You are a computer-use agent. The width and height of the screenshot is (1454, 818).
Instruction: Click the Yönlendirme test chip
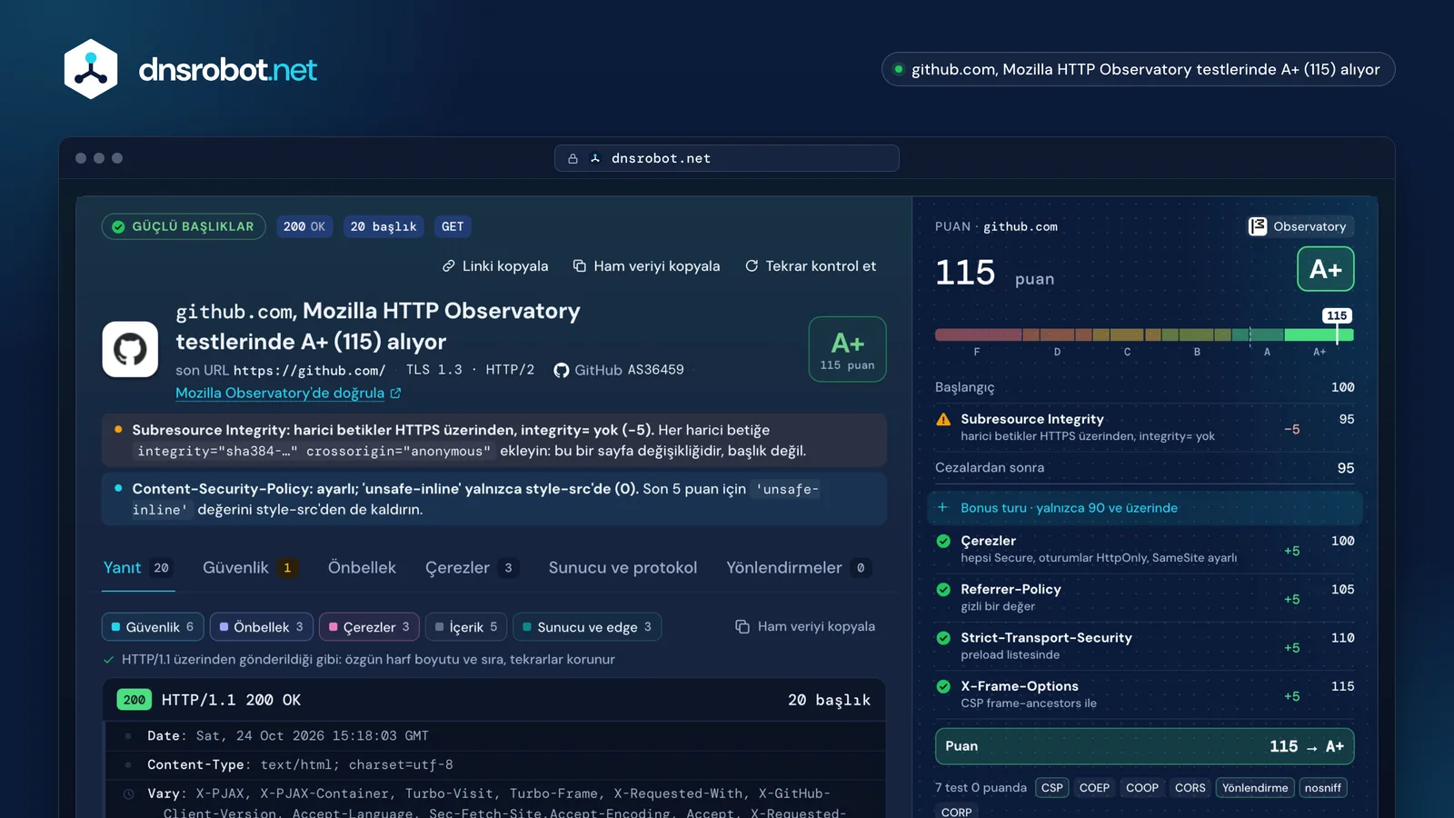click(x=1255, y=788)
